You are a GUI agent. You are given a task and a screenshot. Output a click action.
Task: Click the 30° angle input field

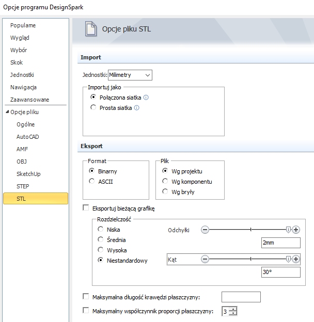click(x=280, y=272)
